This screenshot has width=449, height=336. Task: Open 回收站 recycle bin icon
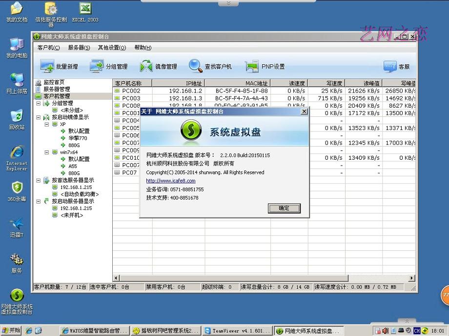17,119
